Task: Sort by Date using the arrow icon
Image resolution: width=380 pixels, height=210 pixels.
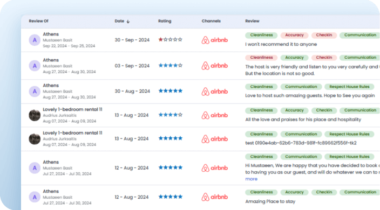Action: [x=128, y=22]
